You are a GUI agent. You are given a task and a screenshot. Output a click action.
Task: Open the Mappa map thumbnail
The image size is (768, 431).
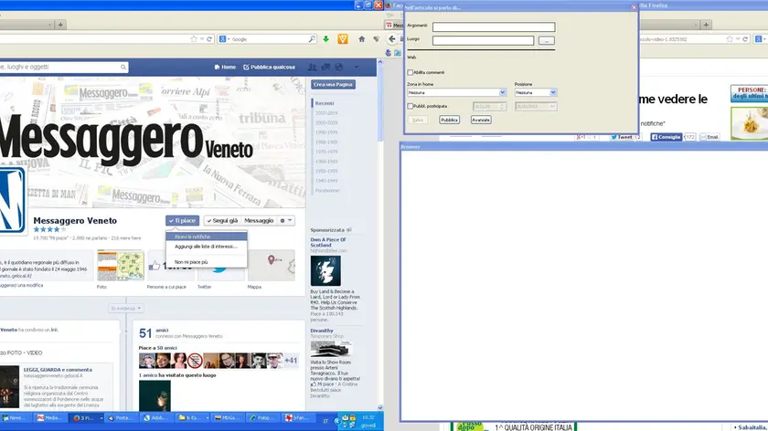click(271, 266)
